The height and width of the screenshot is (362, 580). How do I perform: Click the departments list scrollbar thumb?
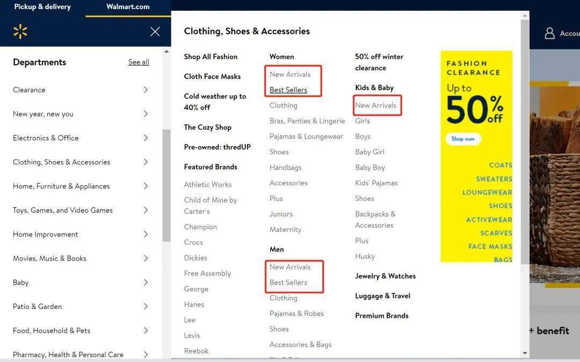pos(166,186)
